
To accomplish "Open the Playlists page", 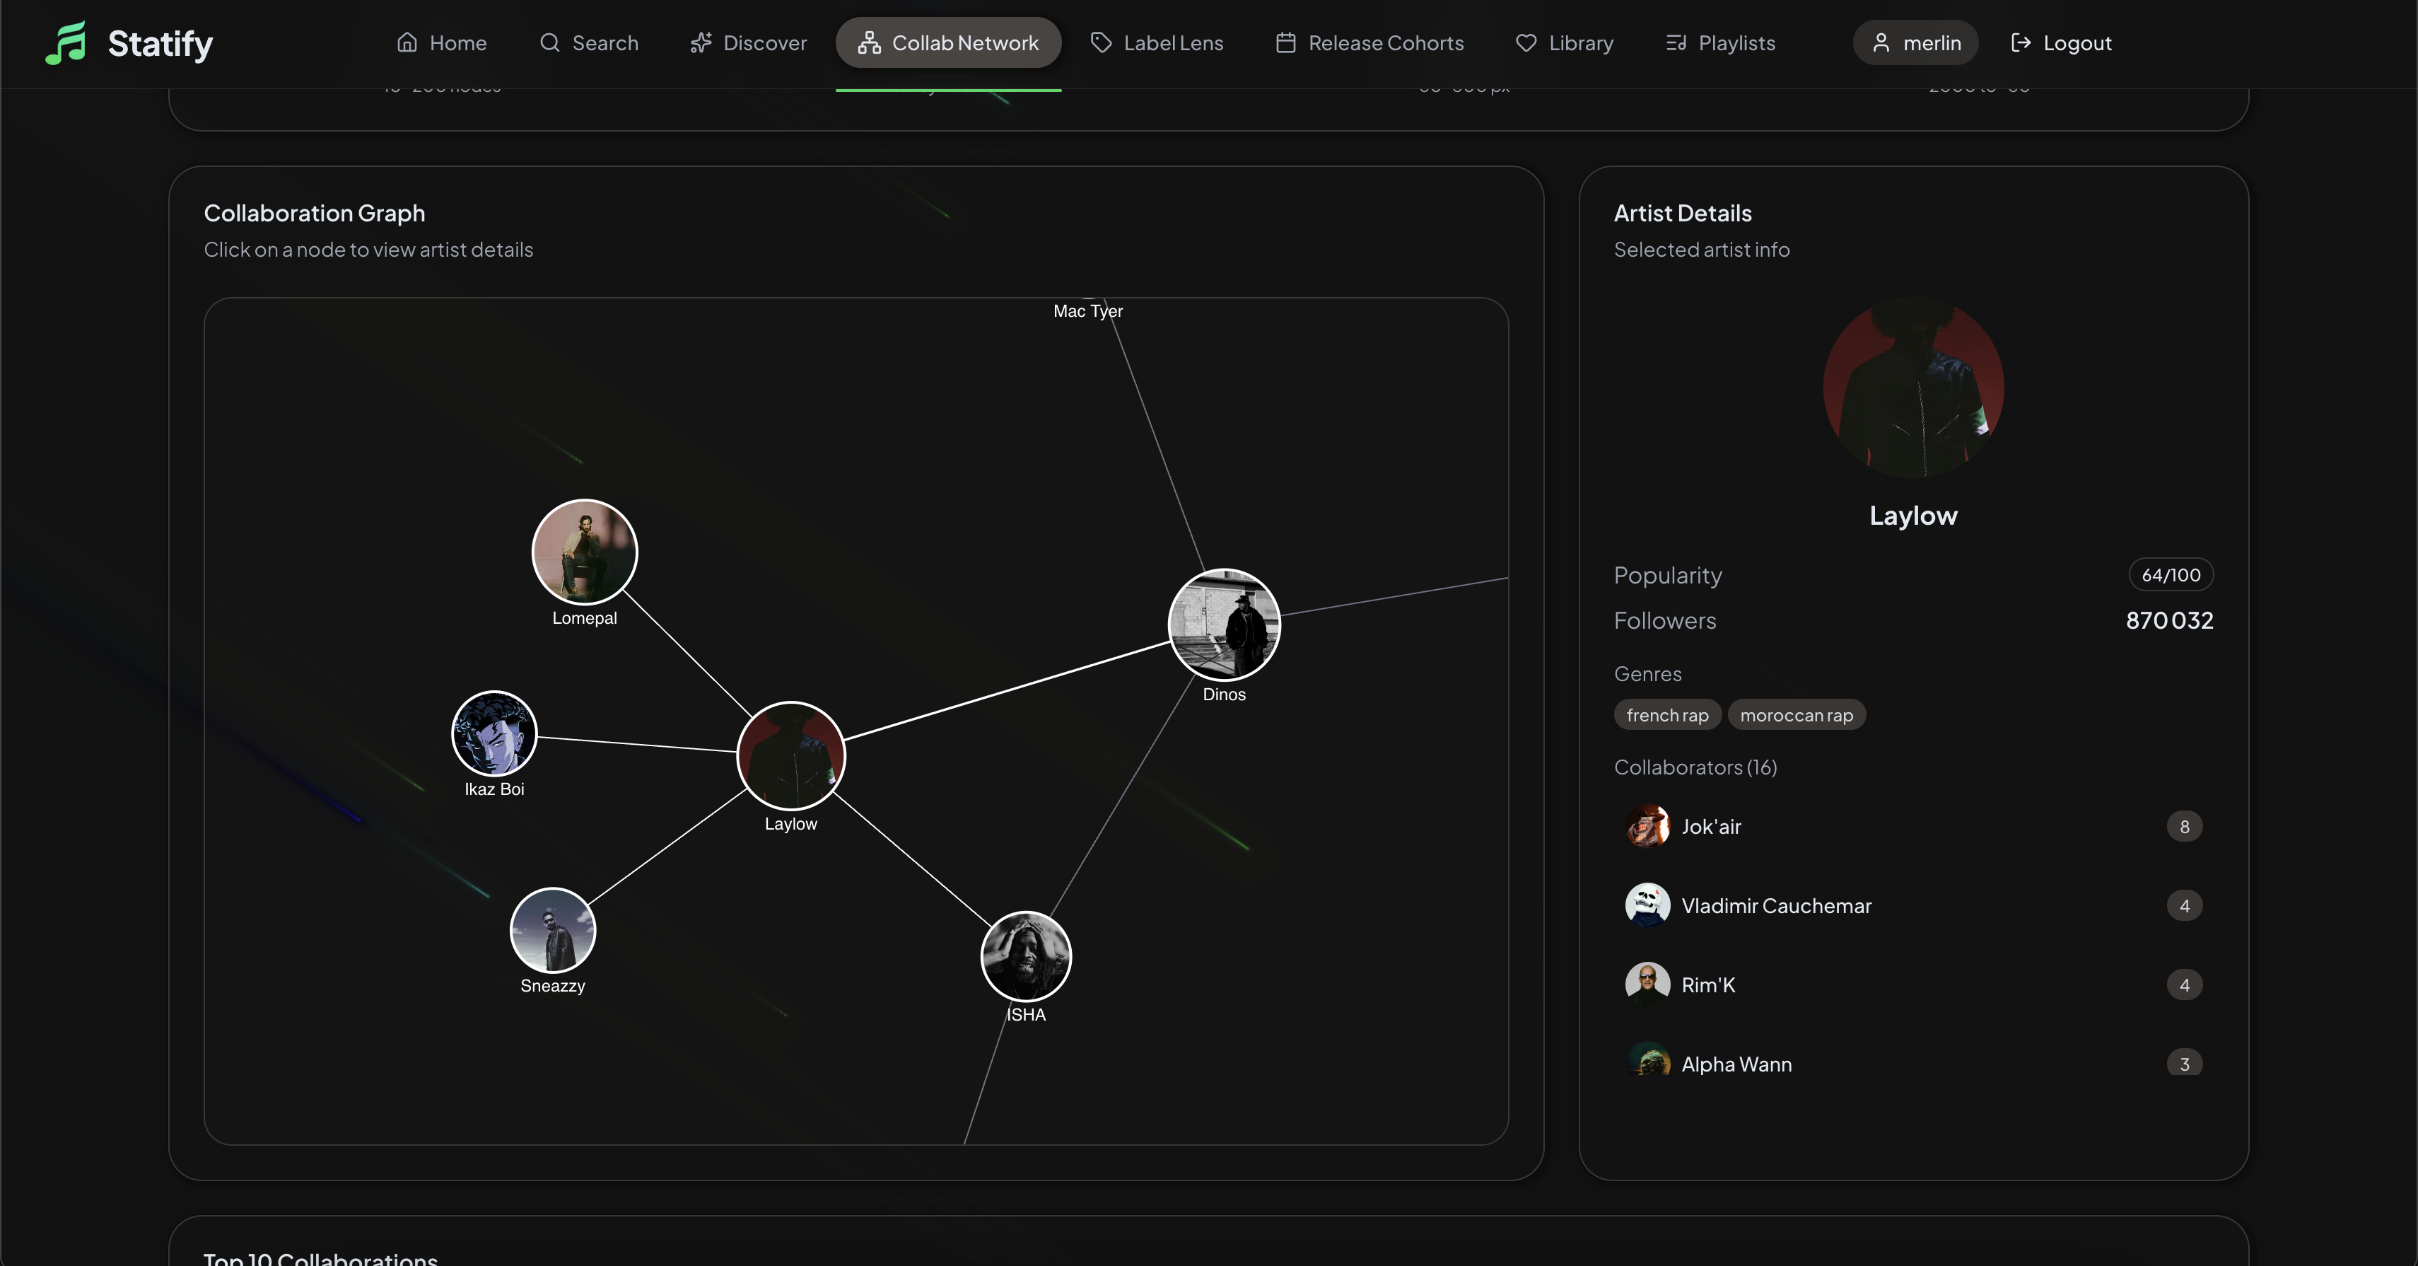I will point(1719,42).
